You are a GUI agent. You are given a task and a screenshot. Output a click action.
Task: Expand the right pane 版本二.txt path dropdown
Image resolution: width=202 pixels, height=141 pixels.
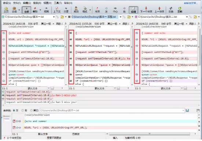(x=187, y=17)
